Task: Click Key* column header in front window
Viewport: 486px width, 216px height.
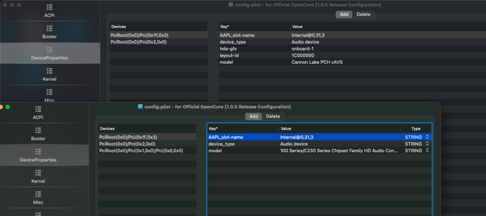Action: [x=243, y=128]
